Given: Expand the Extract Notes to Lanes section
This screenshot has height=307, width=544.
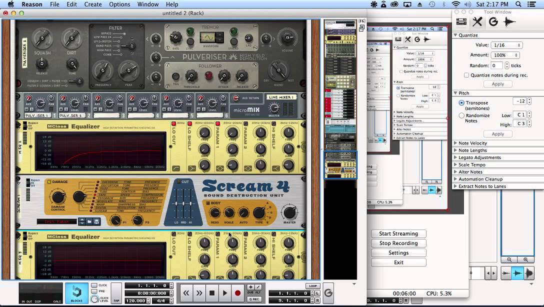Looking at the screenshot, I should pos(455,186).
